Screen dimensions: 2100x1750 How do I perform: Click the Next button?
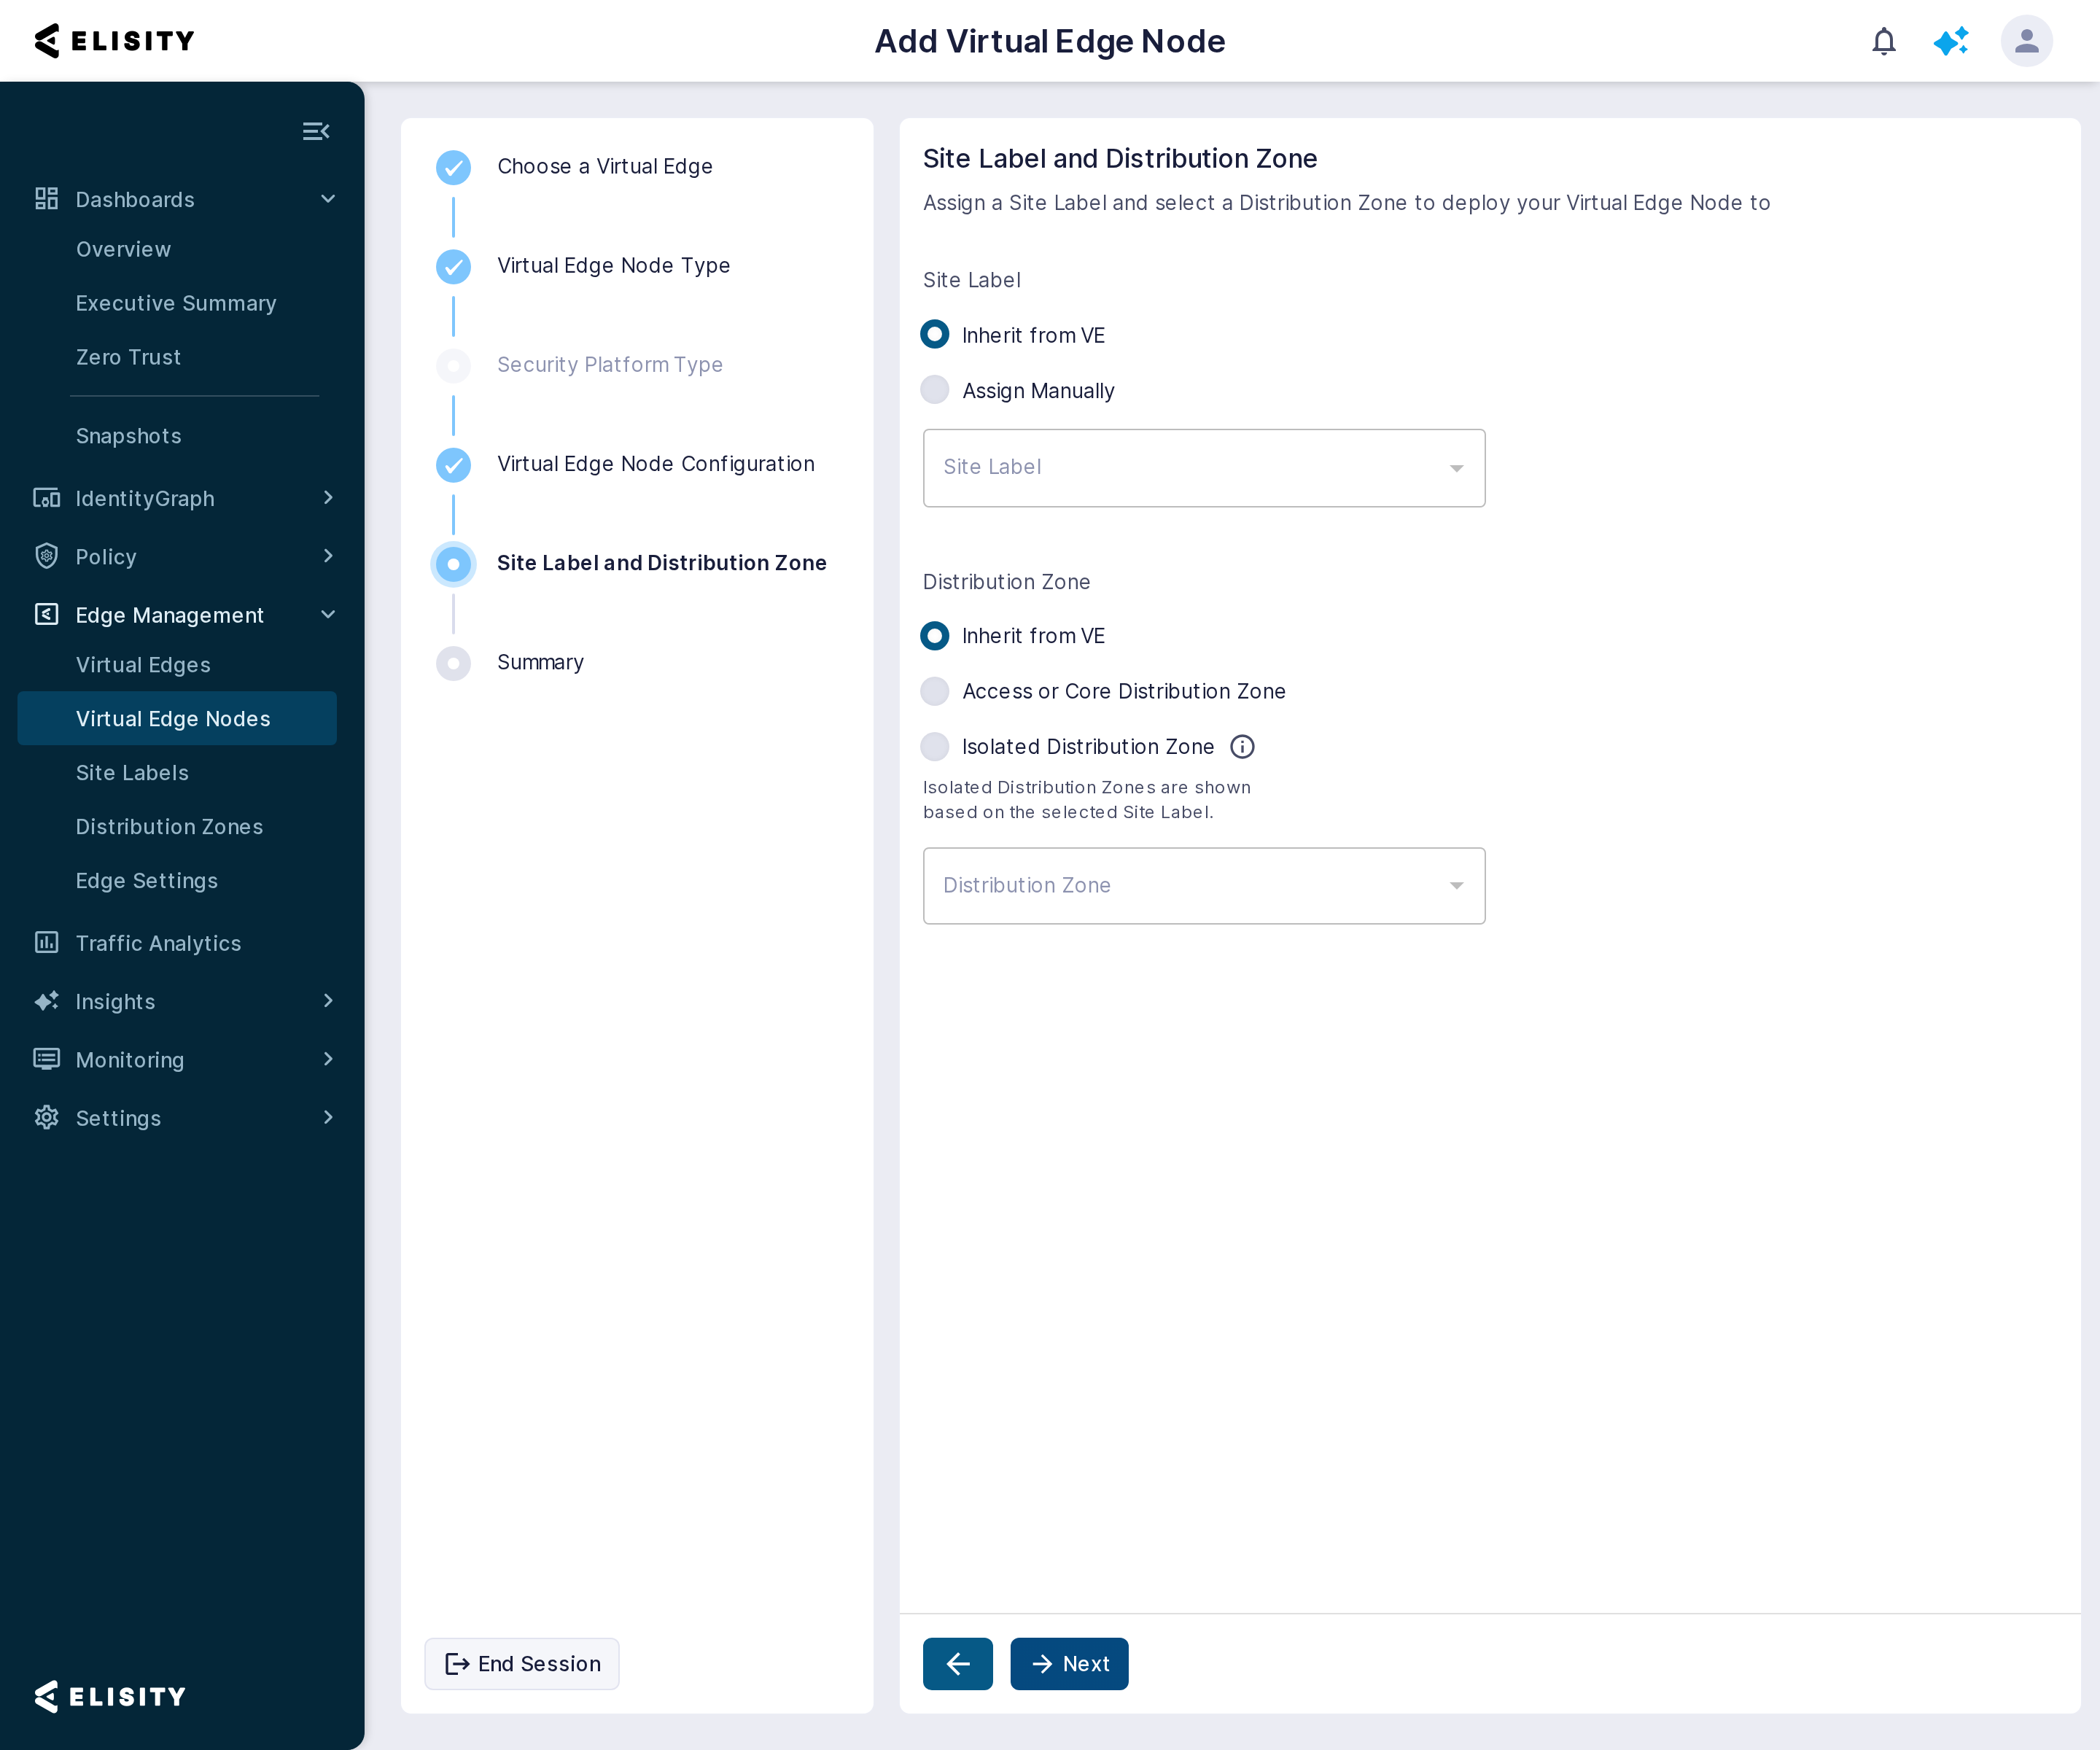pos(1069,1664)
